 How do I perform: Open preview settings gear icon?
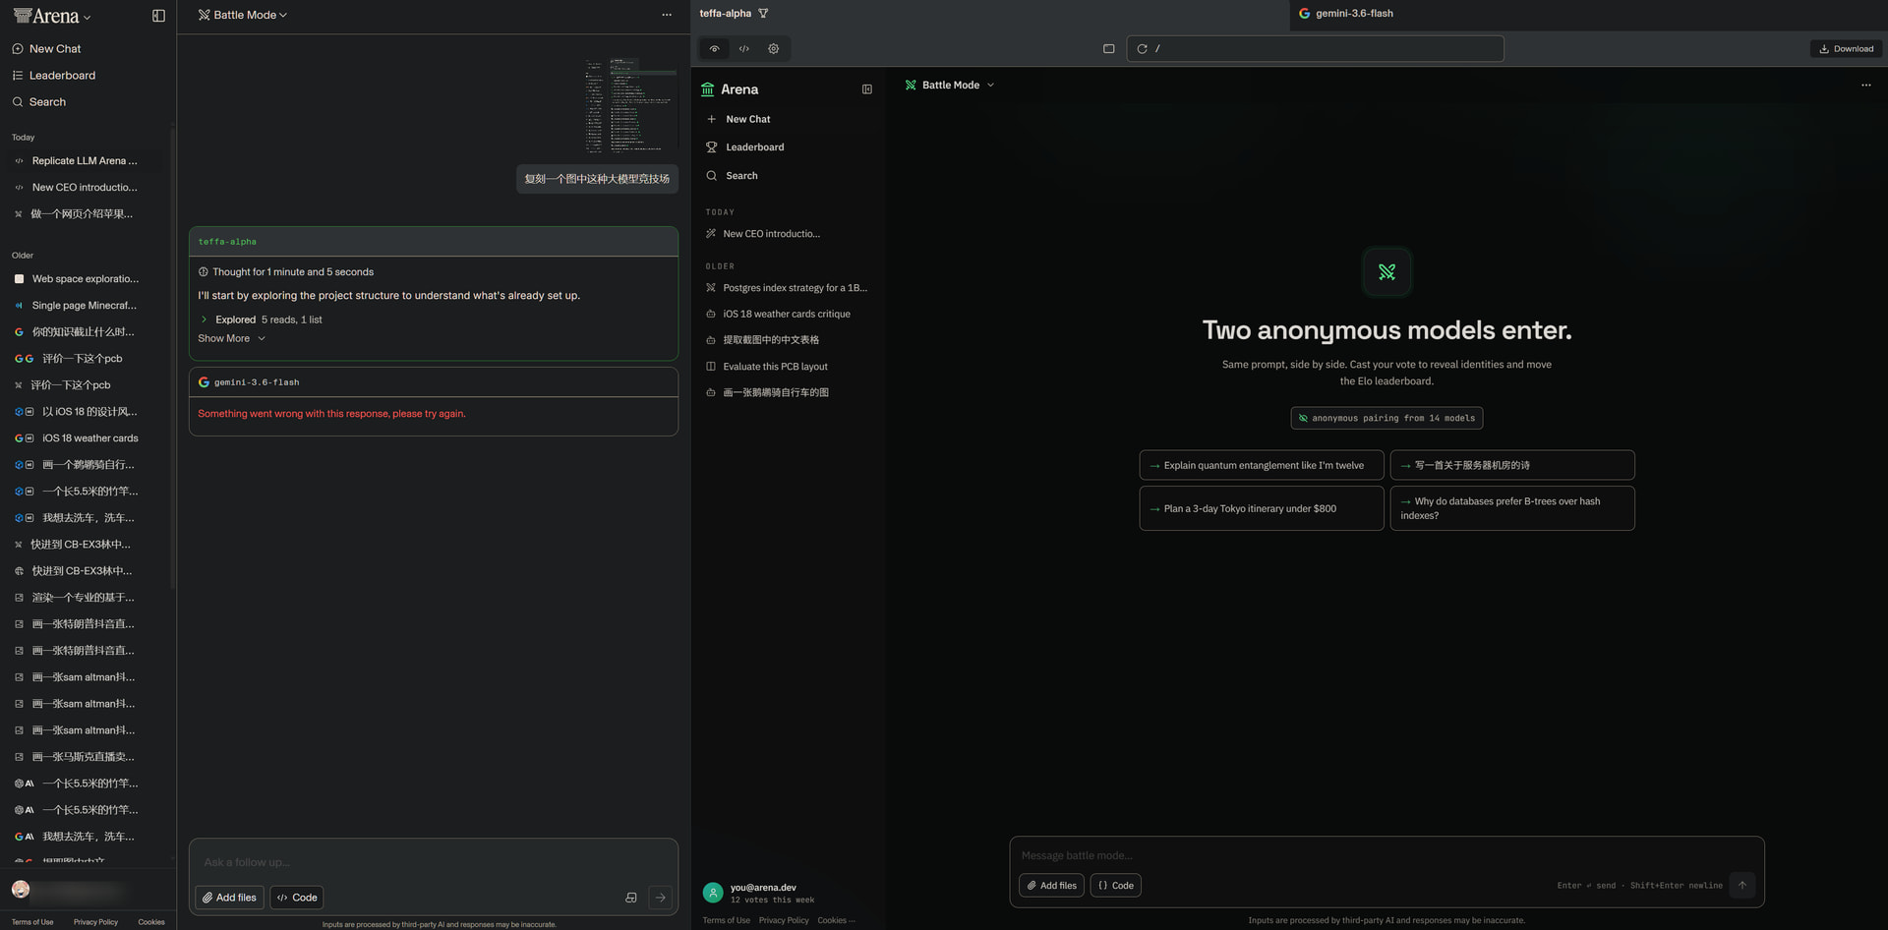pos(774,48)
